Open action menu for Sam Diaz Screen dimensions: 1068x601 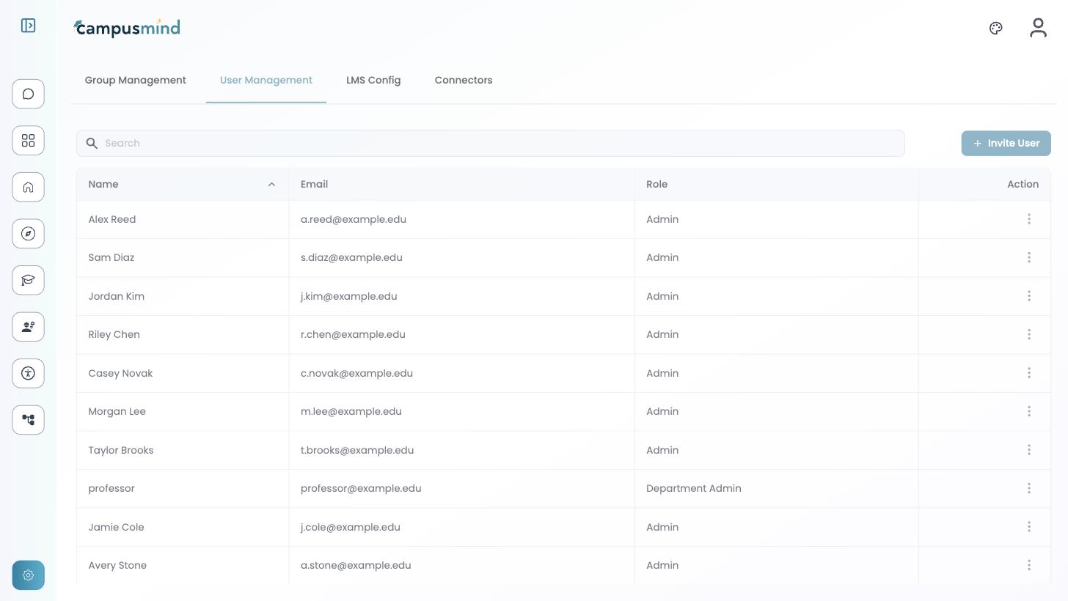(1029, 257)
